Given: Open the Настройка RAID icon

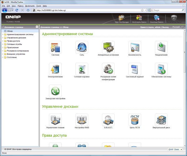Looking at the screenshot, I should click(82, 120).
